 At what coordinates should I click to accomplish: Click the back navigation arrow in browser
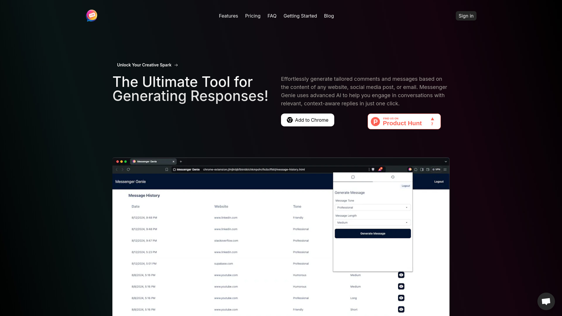[117, 169]
